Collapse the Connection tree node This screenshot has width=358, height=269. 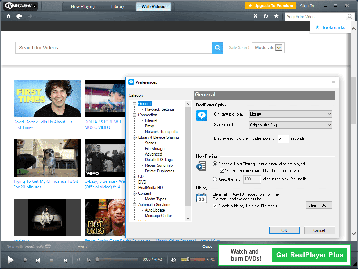[135, 115]
